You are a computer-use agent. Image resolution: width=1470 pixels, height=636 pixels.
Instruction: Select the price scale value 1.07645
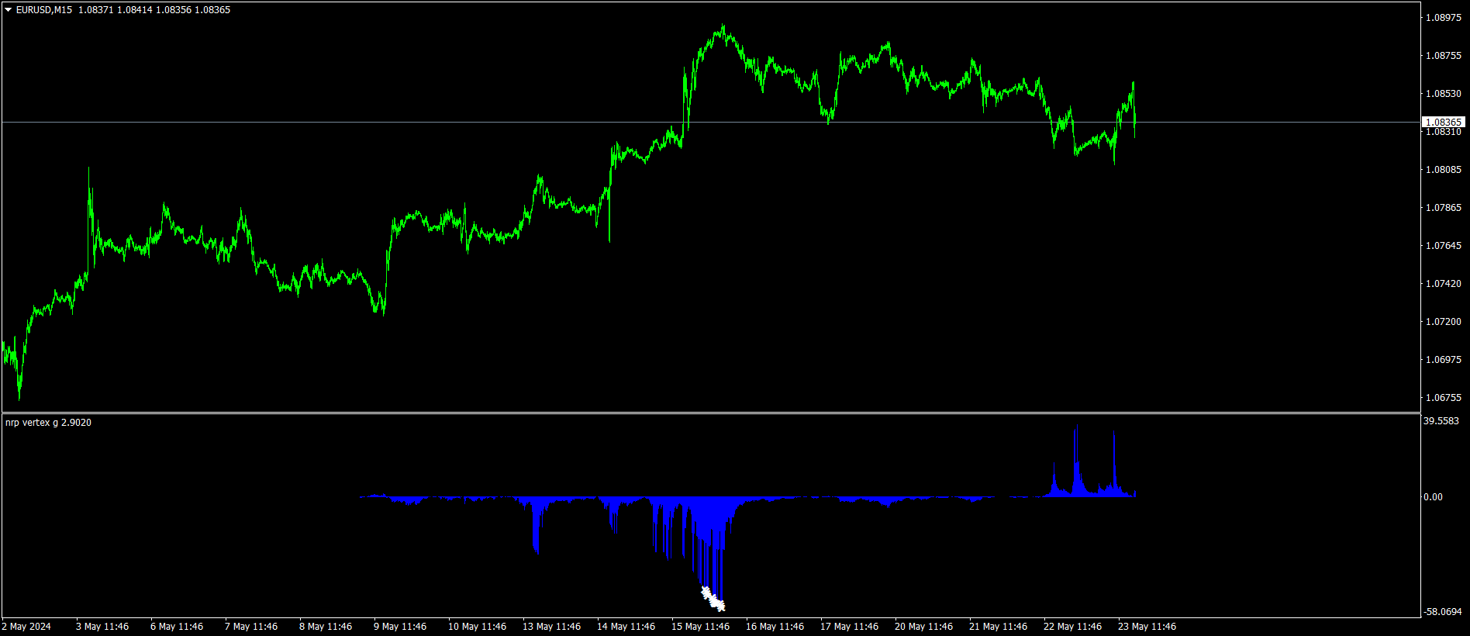point(1444,246)
